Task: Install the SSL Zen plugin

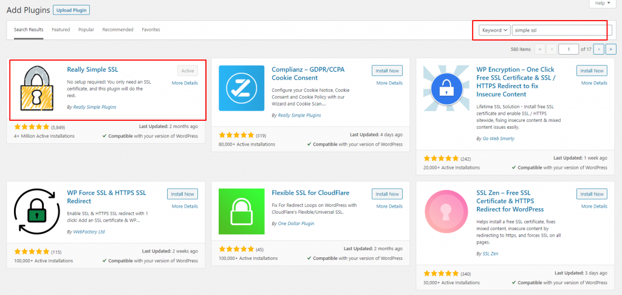Action: click(x=592, y=194)
